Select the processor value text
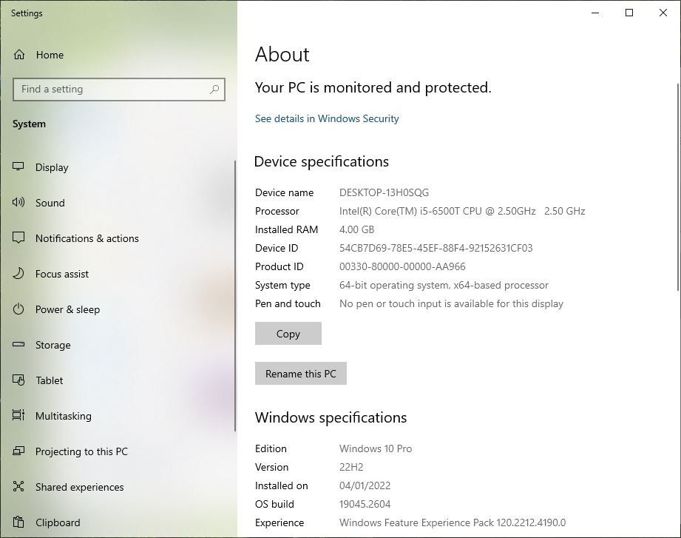681x538 pixels. 462,211
